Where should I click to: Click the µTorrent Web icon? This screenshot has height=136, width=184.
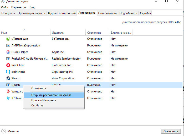click(x=8, y=39)
